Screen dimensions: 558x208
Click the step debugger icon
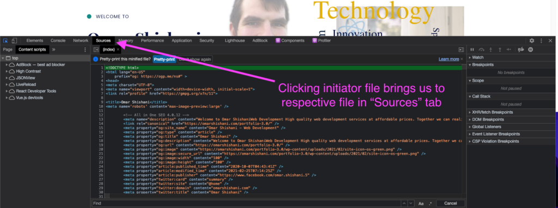509,50
